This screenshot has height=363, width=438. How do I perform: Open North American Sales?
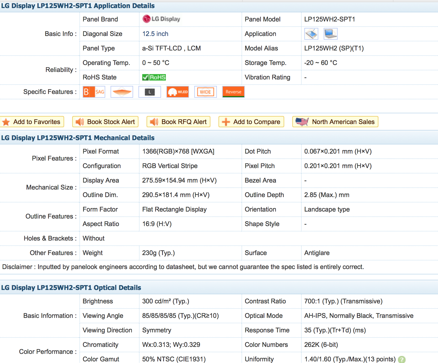[335, 122]
